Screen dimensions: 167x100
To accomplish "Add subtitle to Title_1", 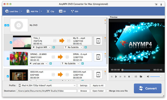I will pos(86,47).
